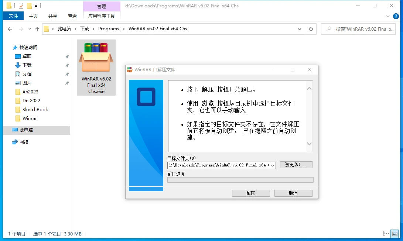
Task: Click 此电脑 in the address breadcrumb
Action: click(64, 29)
